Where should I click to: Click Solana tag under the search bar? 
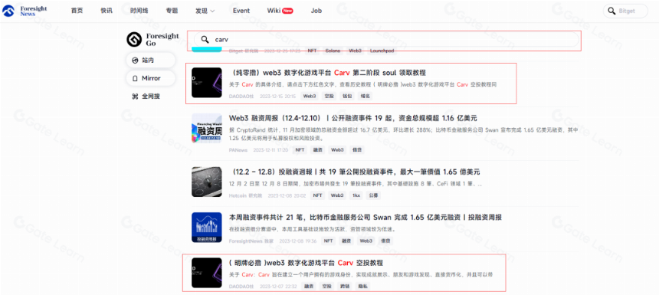tap(333, 51)
